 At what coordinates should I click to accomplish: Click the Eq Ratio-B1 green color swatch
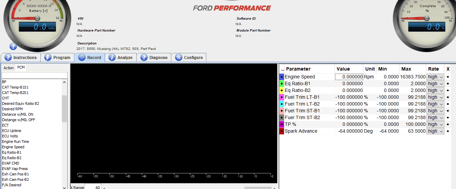click(x=282, y=84)
